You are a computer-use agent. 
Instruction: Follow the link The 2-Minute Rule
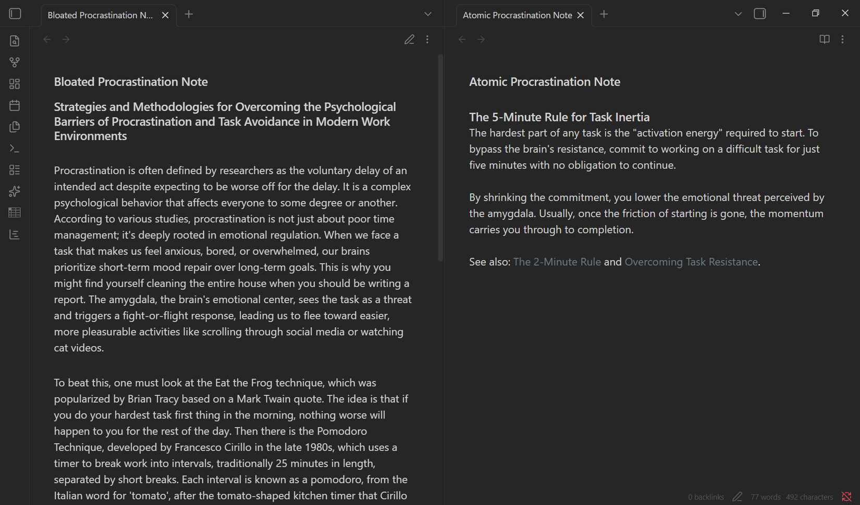(x=557, y=262)
